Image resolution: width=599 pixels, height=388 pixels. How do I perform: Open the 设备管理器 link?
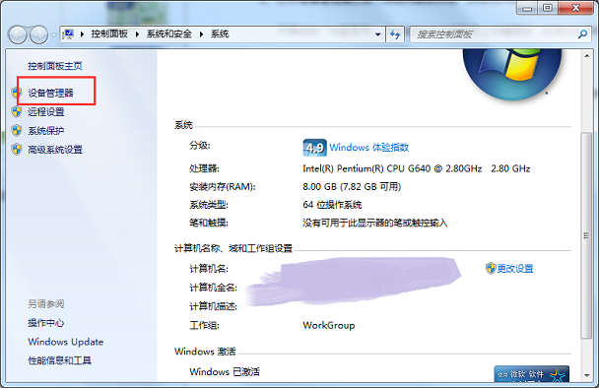[50, 93]
